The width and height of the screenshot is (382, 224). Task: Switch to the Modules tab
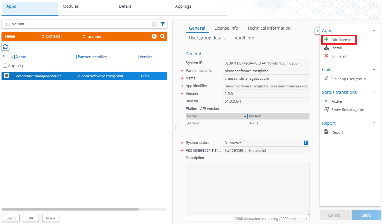(71, 6)
